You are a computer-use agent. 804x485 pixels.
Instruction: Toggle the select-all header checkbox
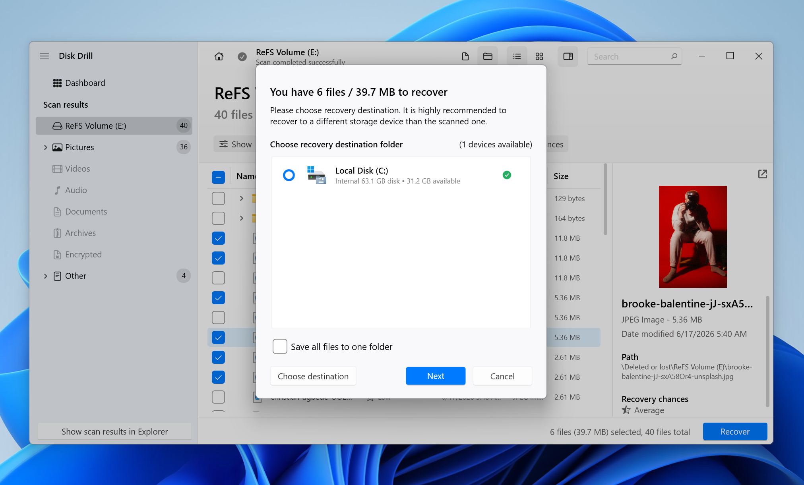(x=218, y=177)
